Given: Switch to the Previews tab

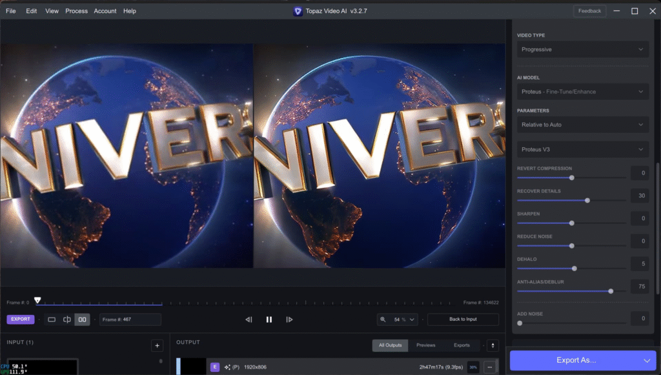Looking at the screenshot, I should [x=425, y=345].
